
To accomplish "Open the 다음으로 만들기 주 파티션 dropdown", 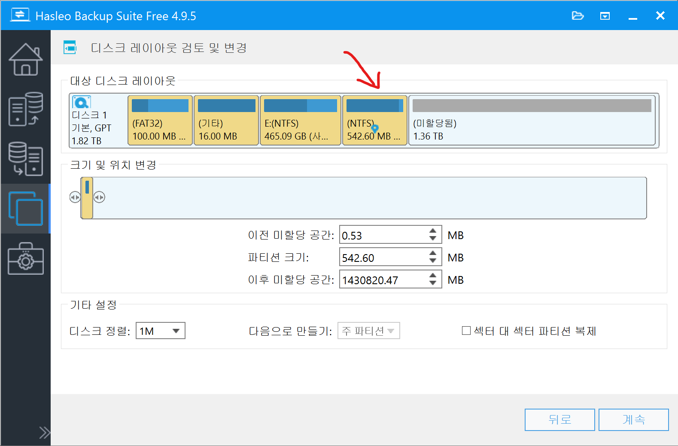I will pos(369,331).
